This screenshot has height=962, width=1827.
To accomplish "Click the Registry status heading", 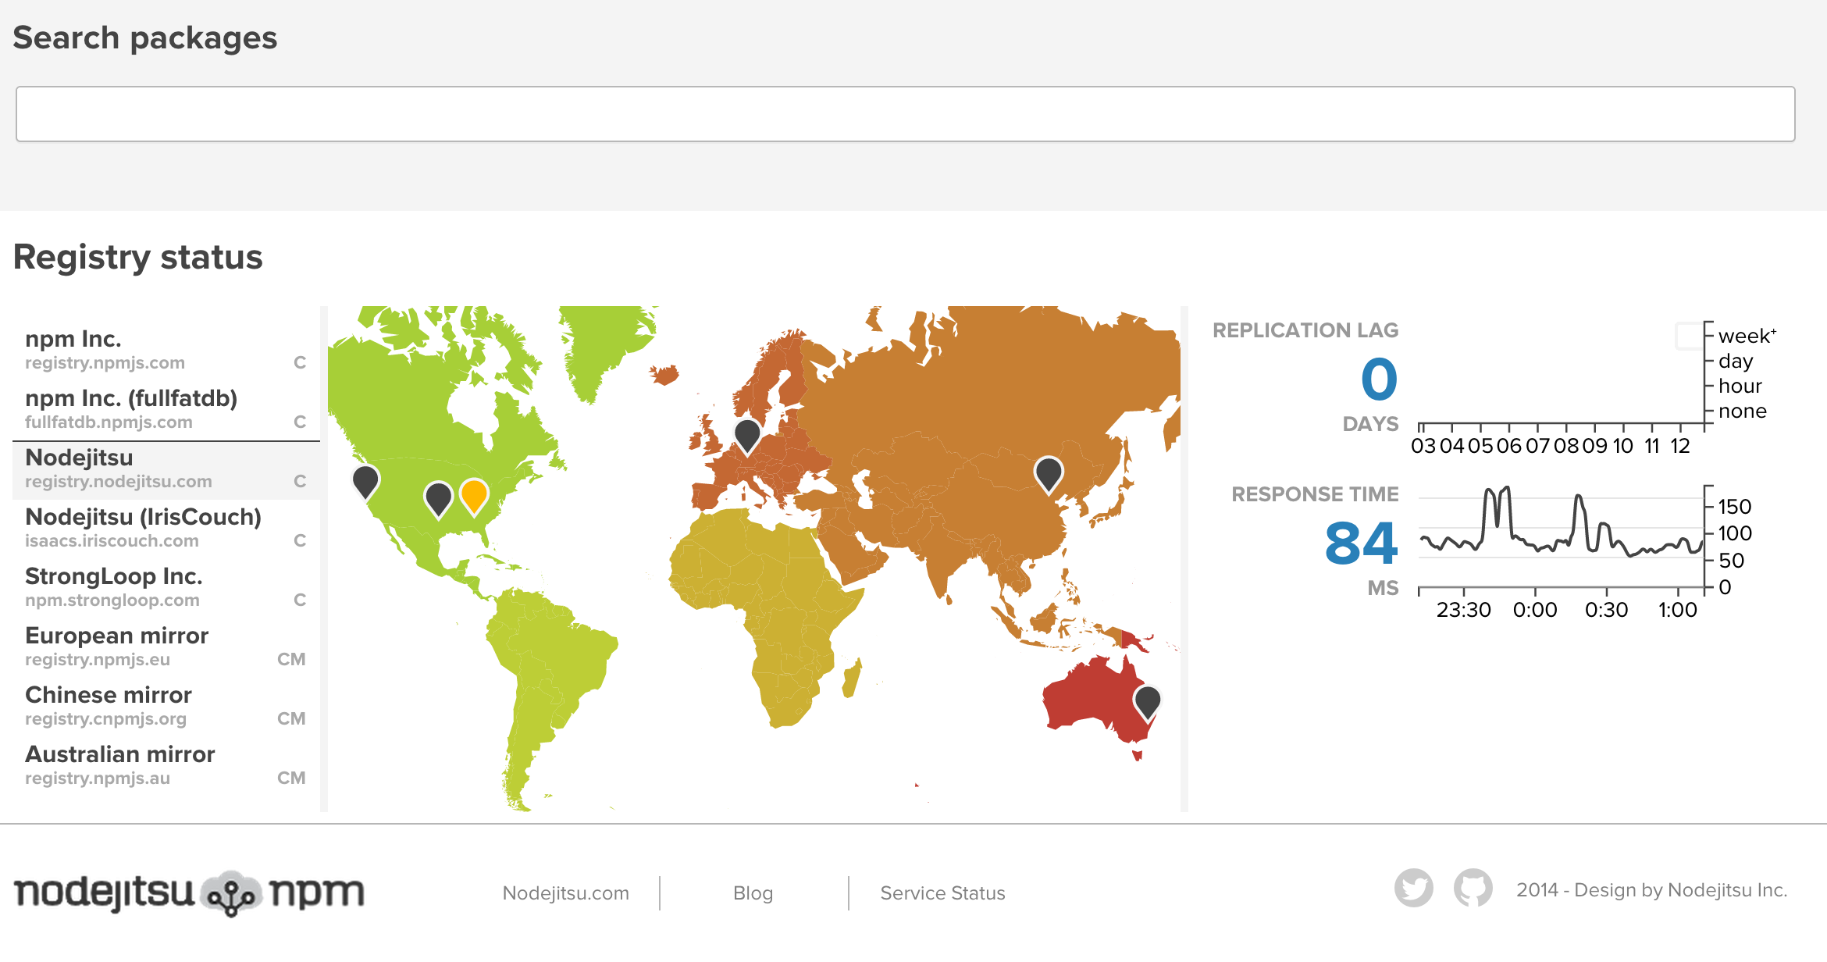I will pyautogui.click(x=138, y=257).
